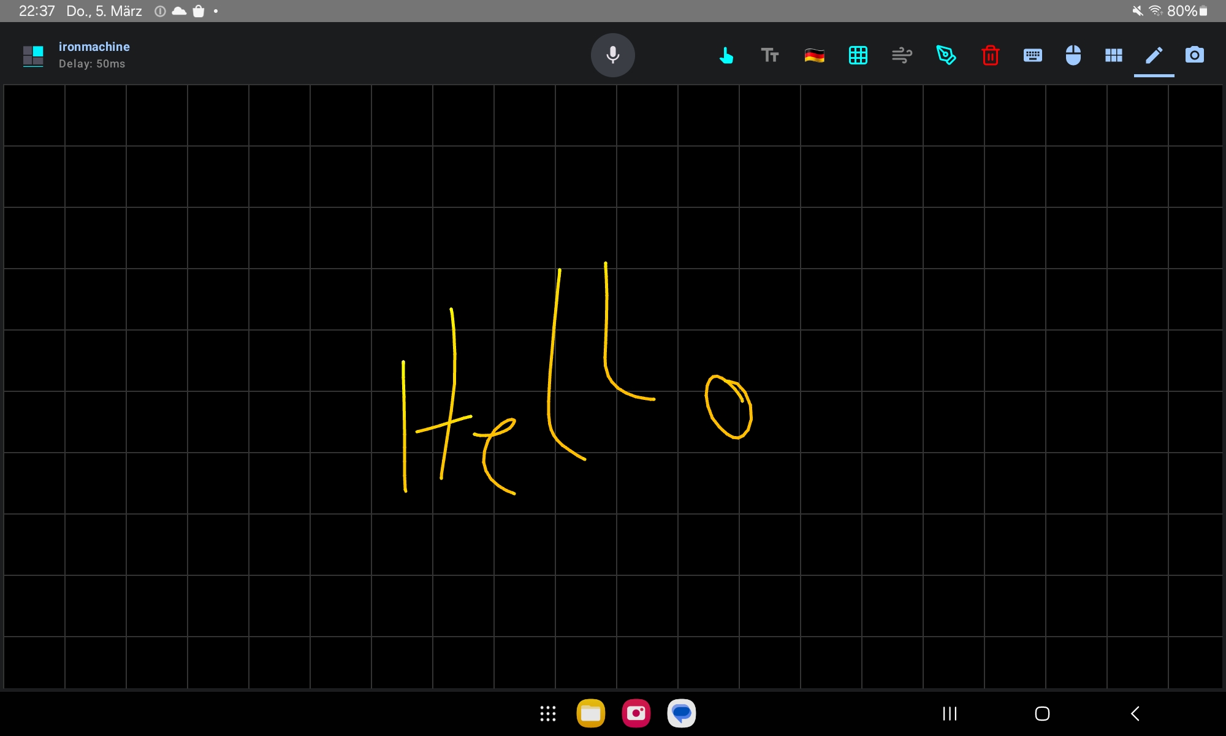Open the numpad grid tool
The width and height of the screenshot is (1226, 736).
[x=858, y=55]
